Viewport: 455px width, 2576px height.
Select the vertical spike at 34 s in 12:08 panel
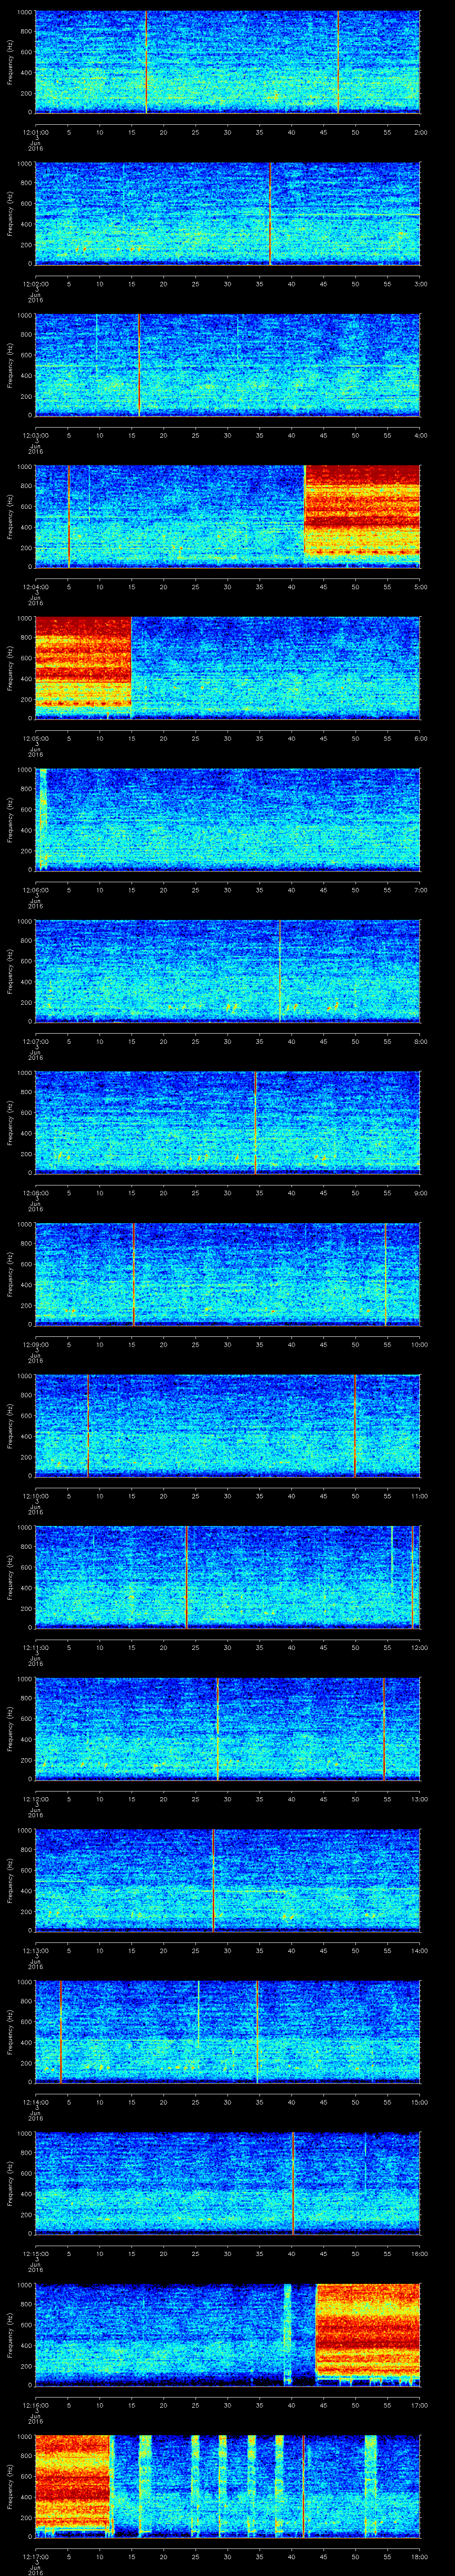255,1123
